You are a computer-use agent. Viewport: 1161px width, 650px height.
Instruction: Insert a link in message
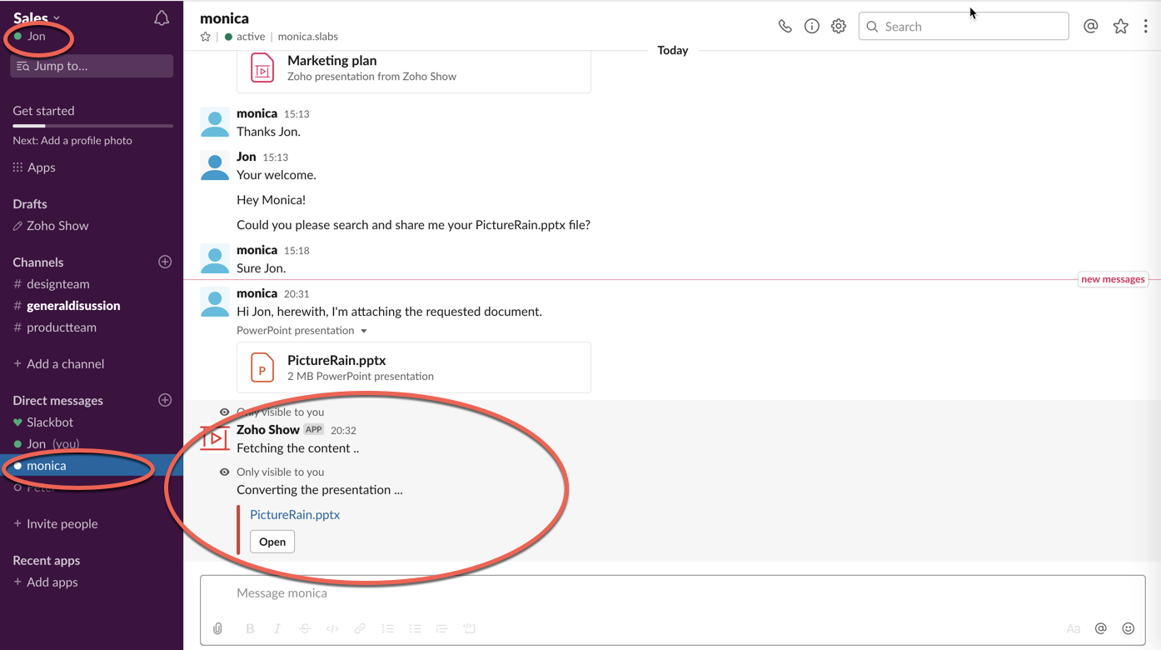(x=360, y=628)
